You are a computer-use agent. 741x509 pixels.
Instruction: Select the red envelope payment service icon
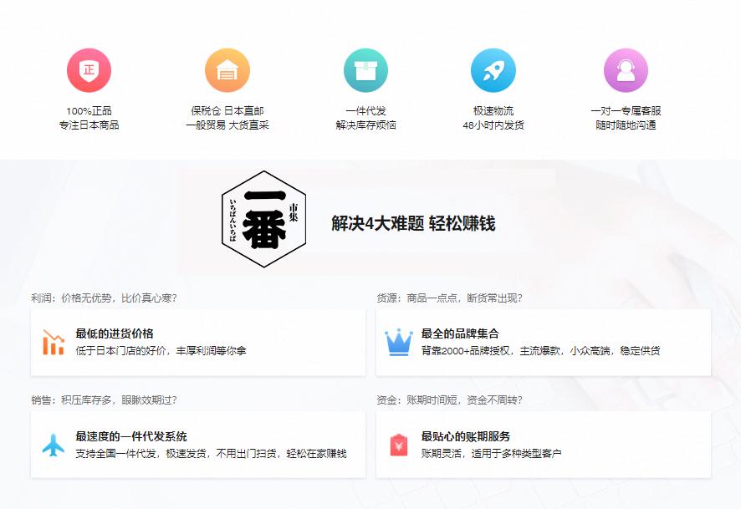click(x=399, y=445)
